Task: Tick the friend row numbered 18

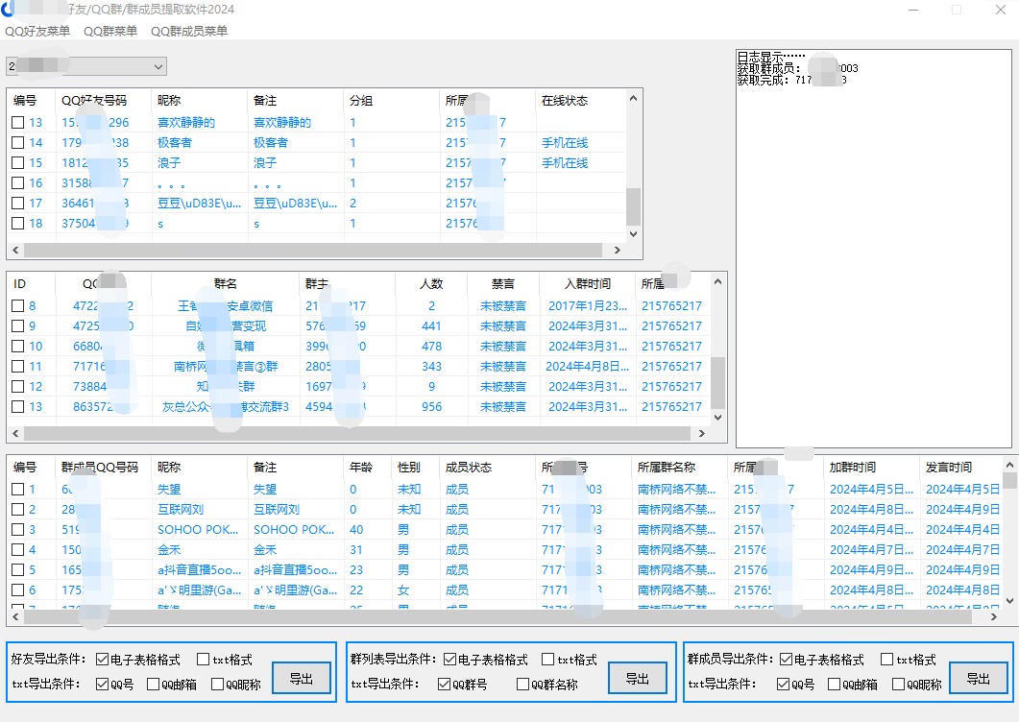Action: (x=17, y=223)
